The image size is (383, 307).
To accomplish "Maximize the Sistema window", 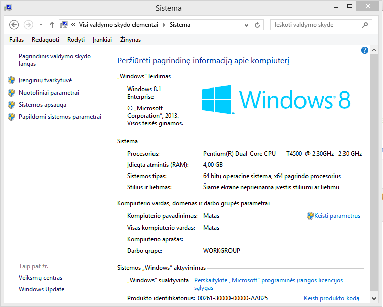I will 350,6.
